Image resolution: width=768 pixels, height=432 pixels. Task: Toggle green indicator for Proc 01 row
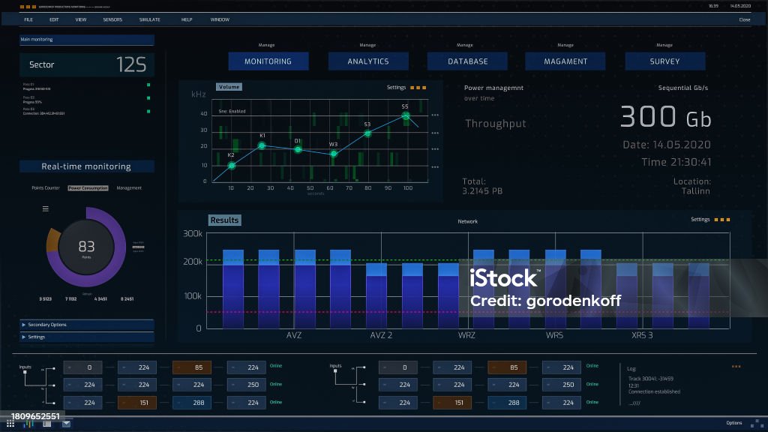148,85
